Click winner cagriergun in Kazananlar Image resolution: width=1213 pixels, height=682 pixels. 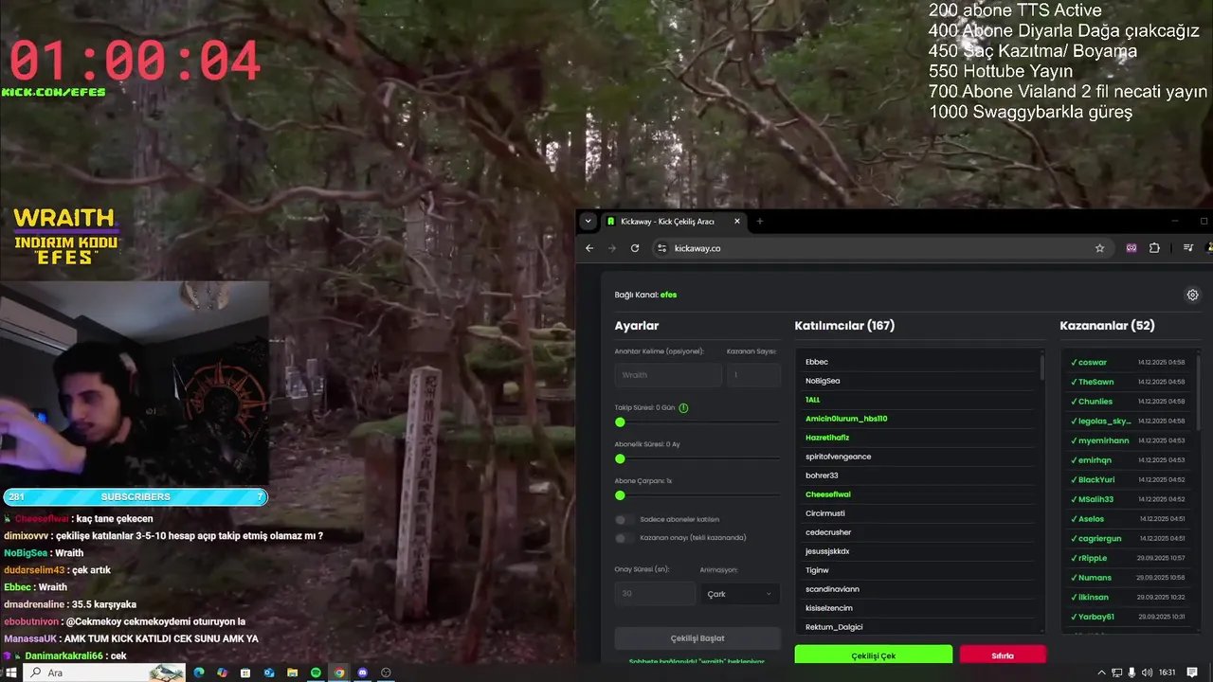pyautogui.click(x=1099, y=538)
